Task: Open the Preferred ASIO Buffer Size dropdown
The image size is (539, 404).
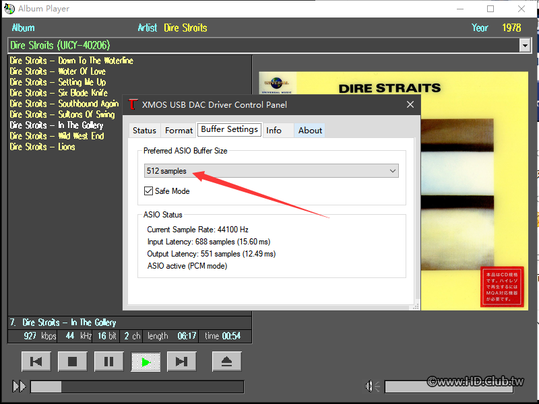Action: click(x=272, y=171)
